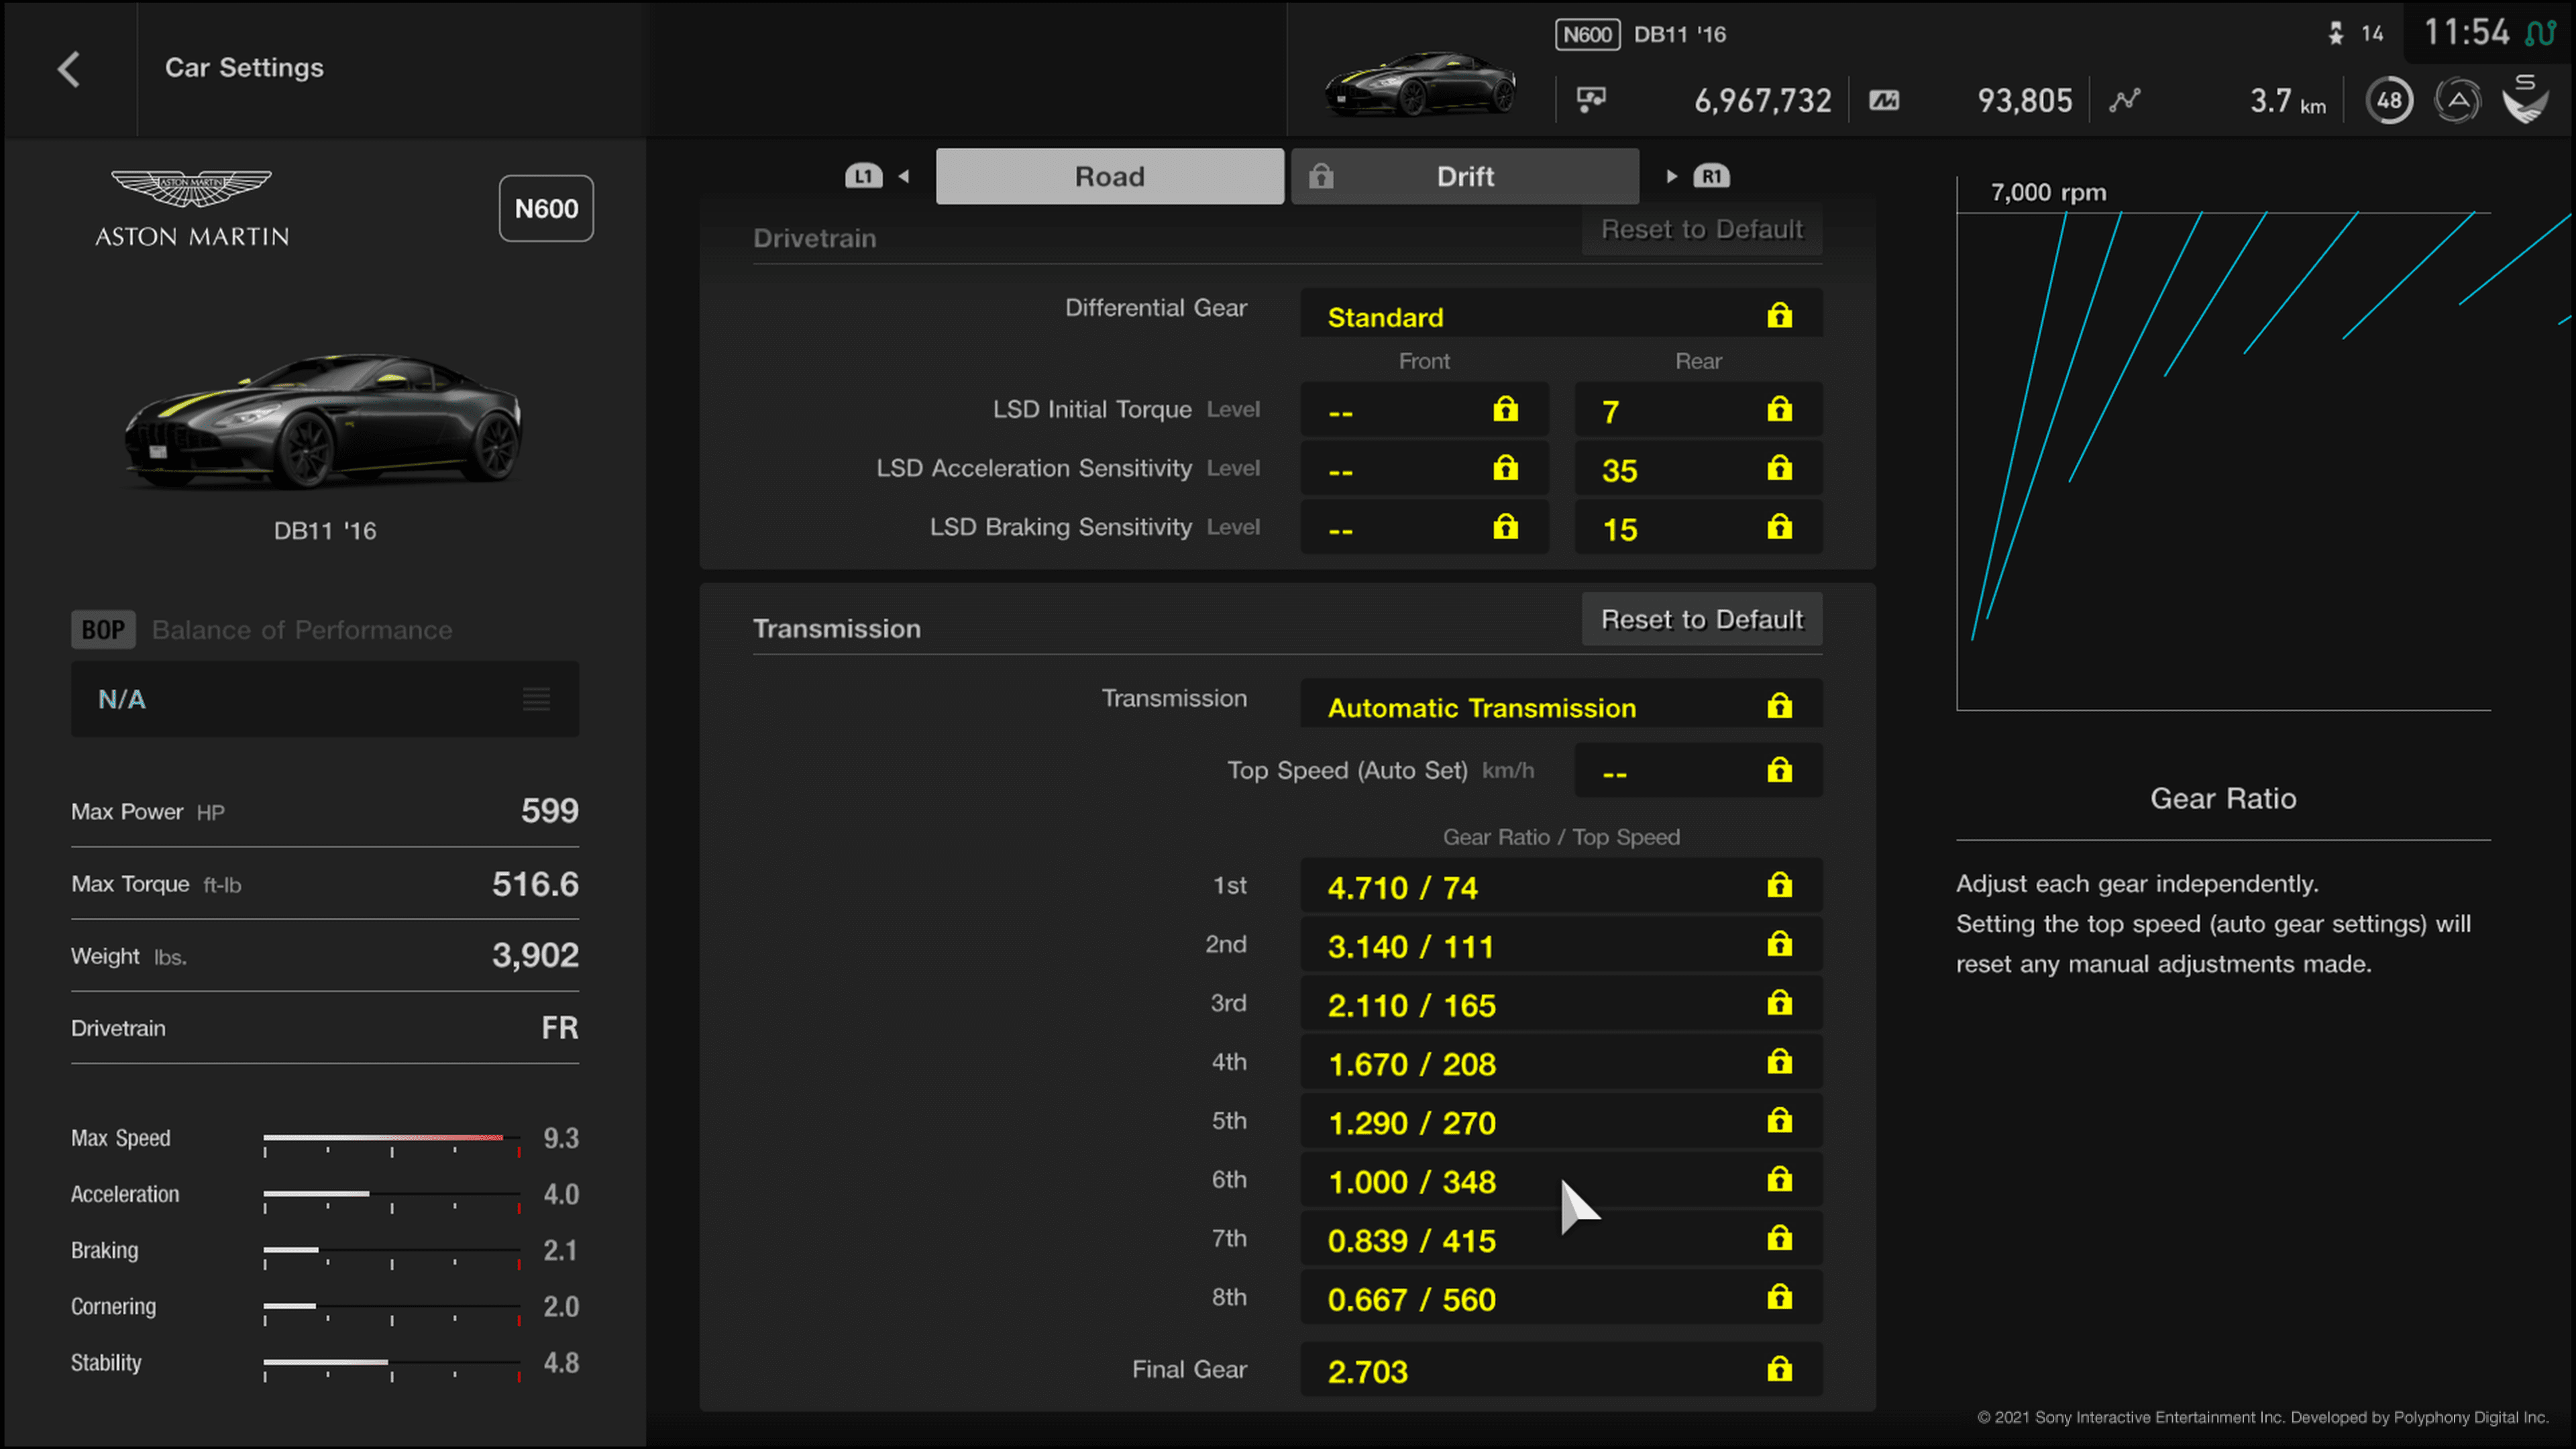Click the daily distance graph icon
The width and height of the screenshot is (2576, 1449).
pyautogui.click(x=2124, y=100)
